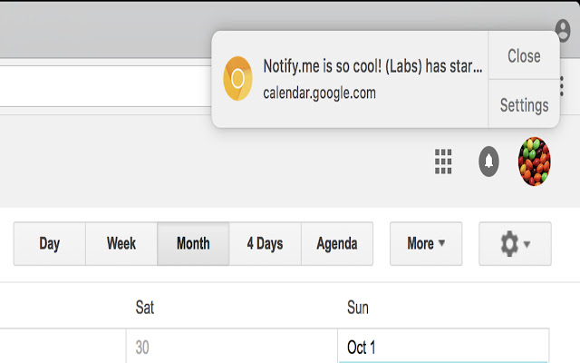Viewport: 580px width, 363px height.
Task: Select the day 30 date cell
Action: (232, 346)
